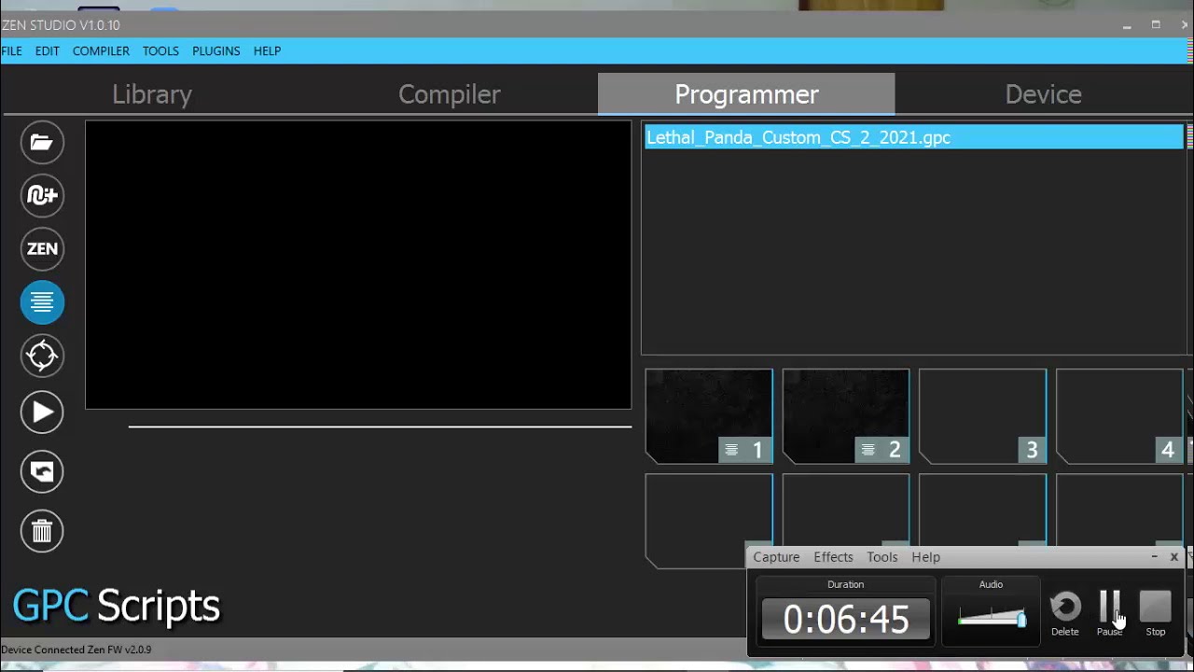Select memory slot 1
Viewport: 1194px width, 672px height.
click(709, 416)
